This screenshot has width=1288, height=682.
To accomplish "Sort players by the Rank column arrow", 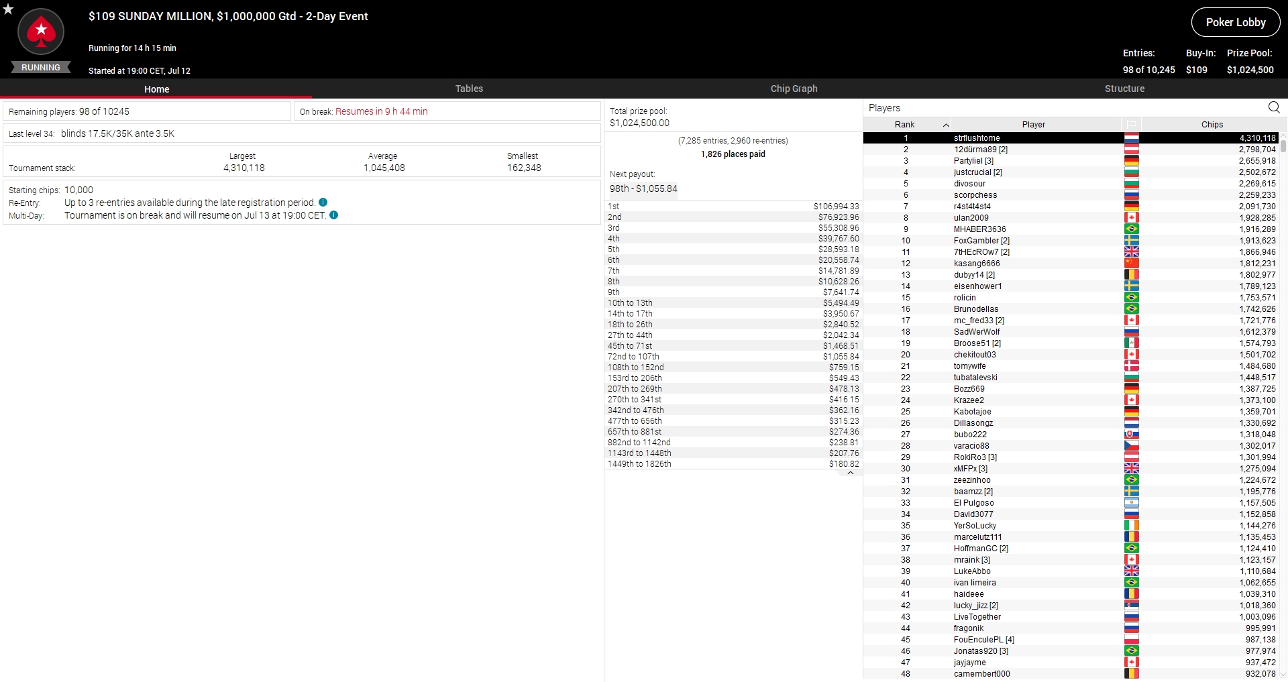I will tap(946, 125).
